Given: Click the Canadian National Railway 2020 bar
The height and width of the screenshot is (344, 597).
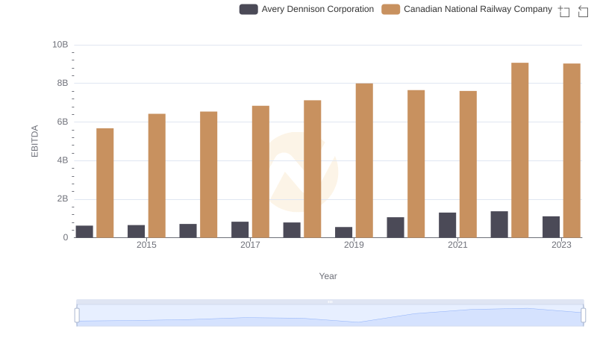Looking at the screenshot, I should (416, 164).
